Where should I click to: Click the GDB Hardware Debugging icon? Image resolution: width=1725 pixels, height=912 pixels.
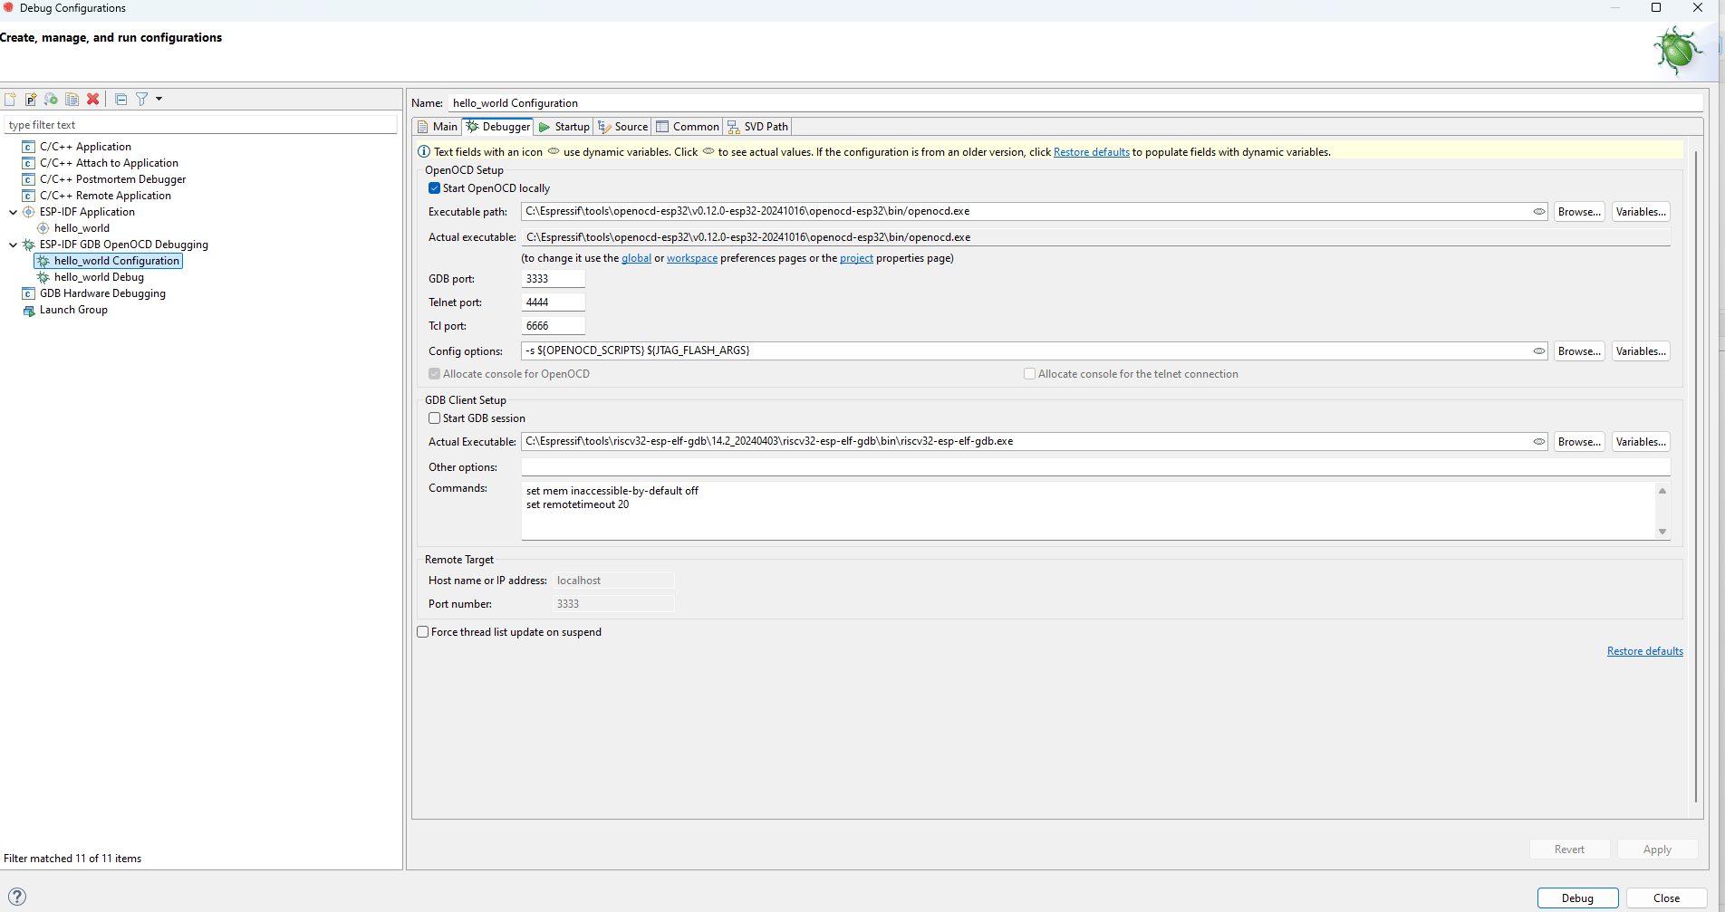click(28, 293)
